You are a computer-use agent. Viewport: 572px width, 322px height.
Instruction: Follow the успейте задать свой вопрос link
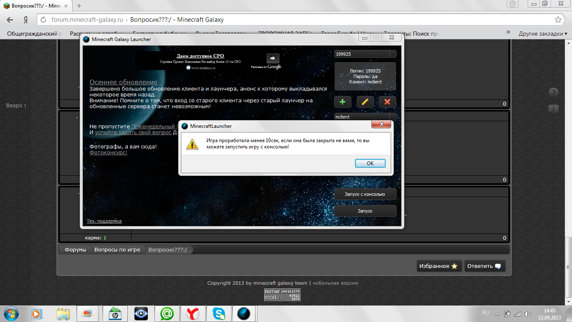tap(133, 132)
